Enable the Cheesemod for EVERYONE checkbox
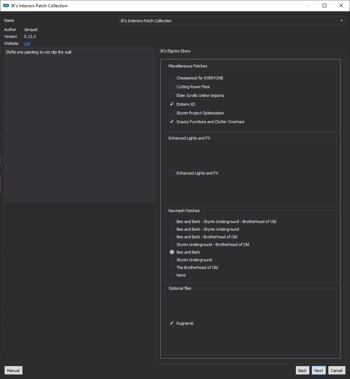The height and width of the screenshot is (379, 350). (172, 78)
